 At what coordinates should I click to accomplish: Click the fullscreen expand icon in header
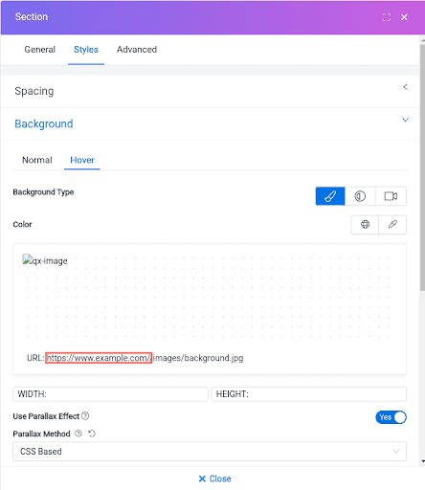coord(387,17)
